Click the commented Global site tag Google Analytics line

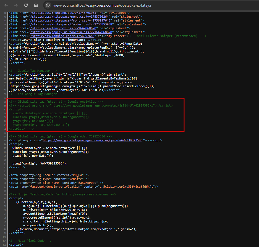pyautogui.click(x=56, y=102)
